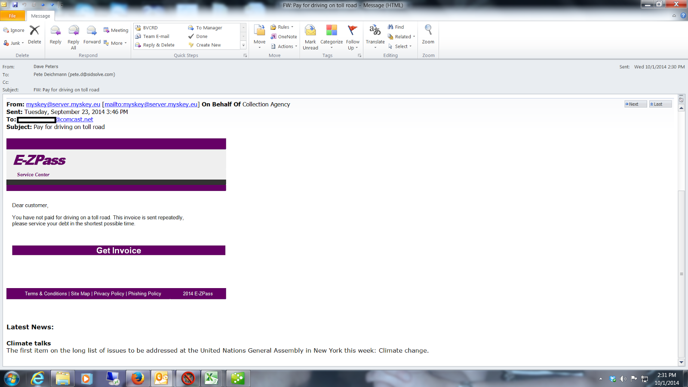Click the Last button in message pane
The image size is (688, 387).
coord(660,104)
